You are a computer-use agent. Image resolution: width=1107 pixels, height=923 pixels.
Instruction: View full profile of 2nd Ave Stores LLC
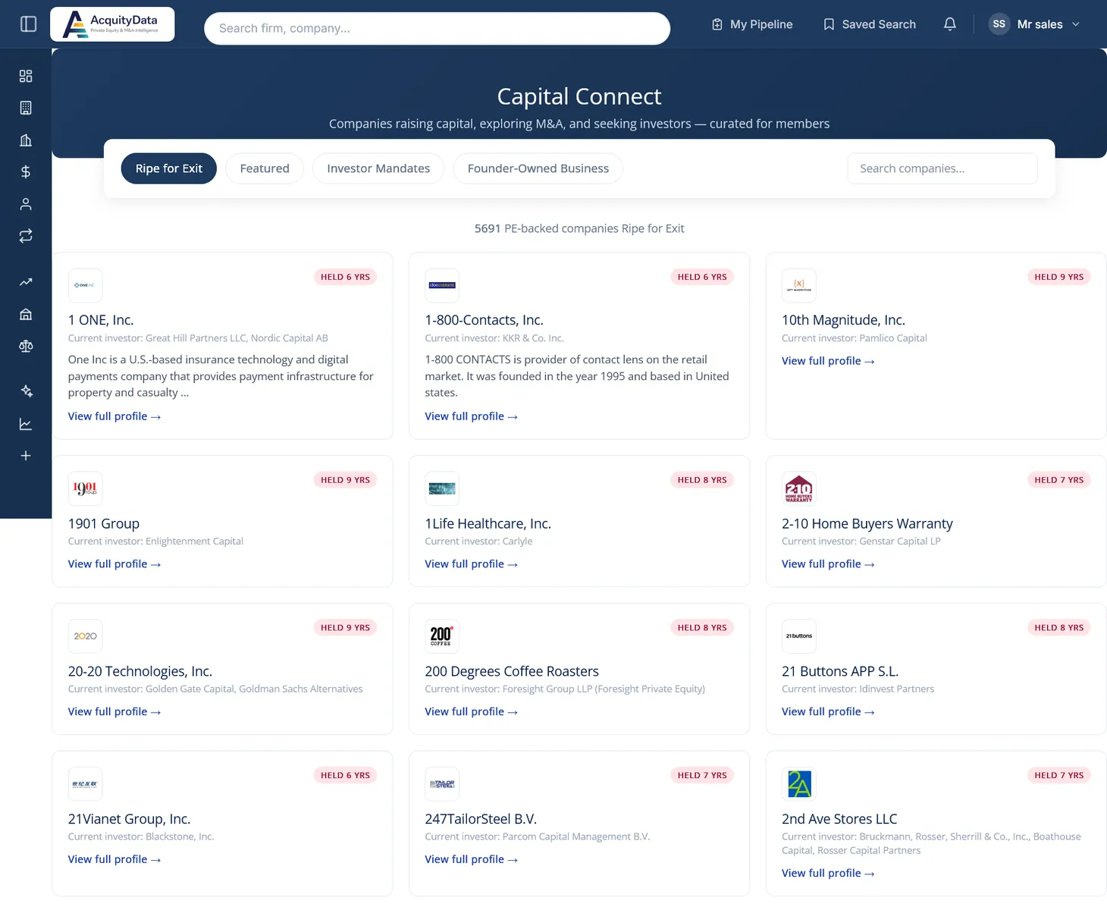(x=828, y=873)
